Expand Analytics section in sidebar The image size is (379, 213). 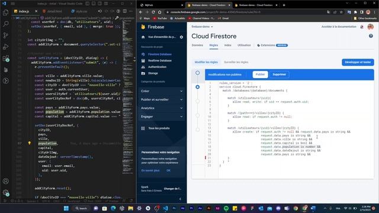pos(162,108)
